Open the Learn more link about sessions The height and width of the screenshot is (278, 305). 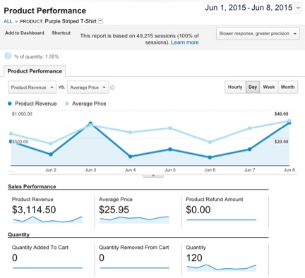point(185,42)
